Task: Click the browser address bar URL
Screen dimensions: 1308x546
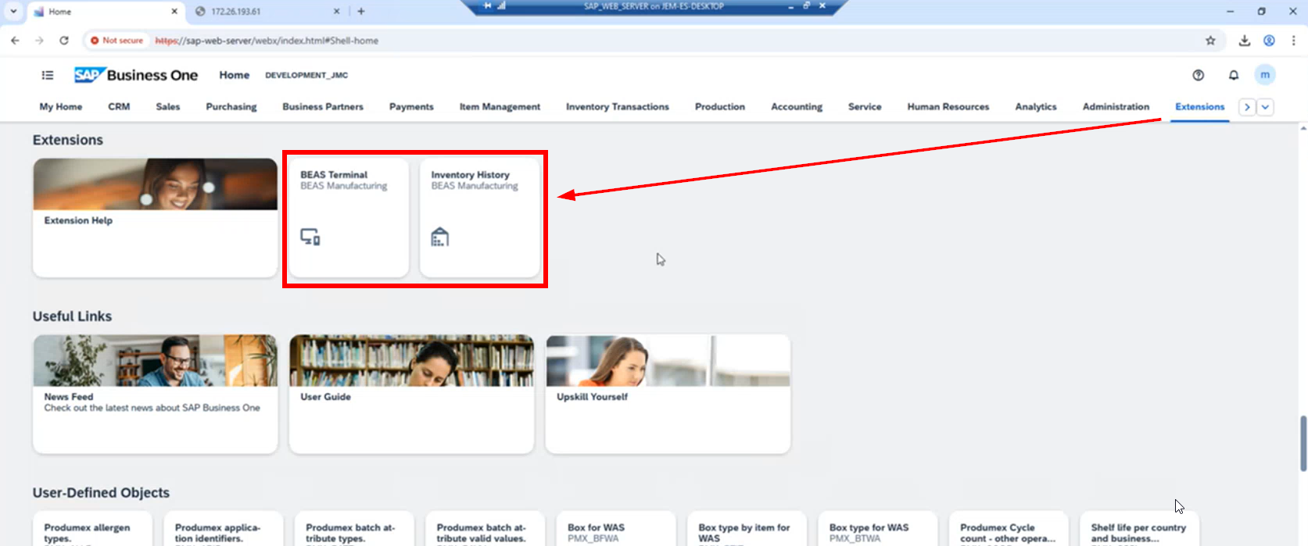Action: point(267,41)
